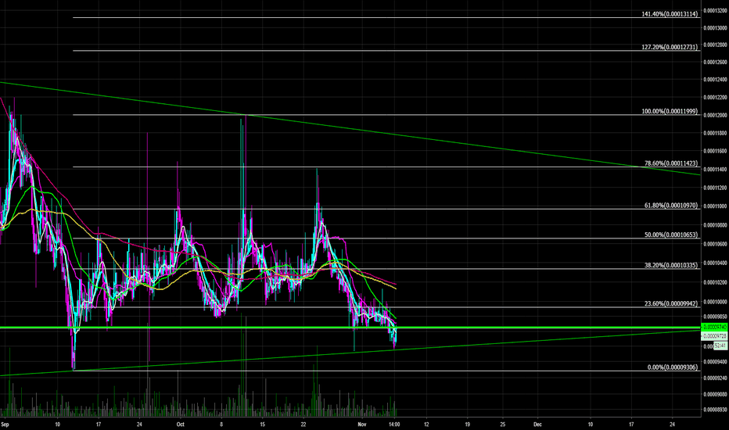The image size is (729, 430).
Task: Click the 0.00009728 current price tag
Action: click(714, 336)
